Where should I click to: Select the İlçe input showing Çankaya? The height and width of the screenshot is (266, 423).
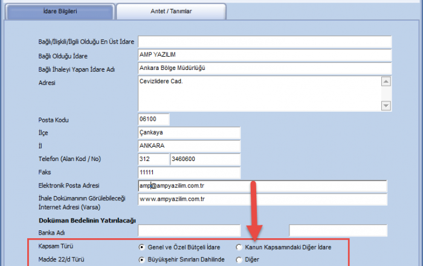[189, 133]
